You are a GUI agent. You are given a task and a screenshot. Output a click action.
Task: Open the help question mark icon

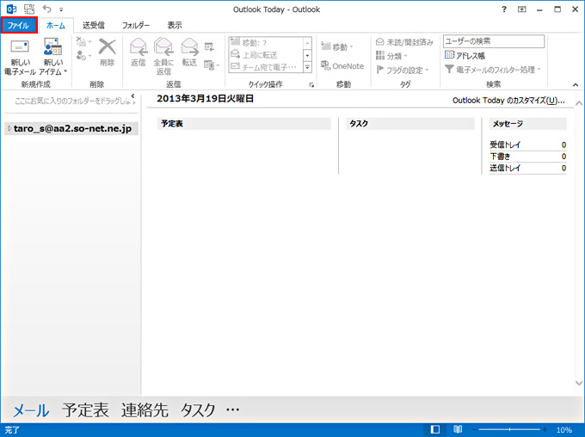[504, 9]
